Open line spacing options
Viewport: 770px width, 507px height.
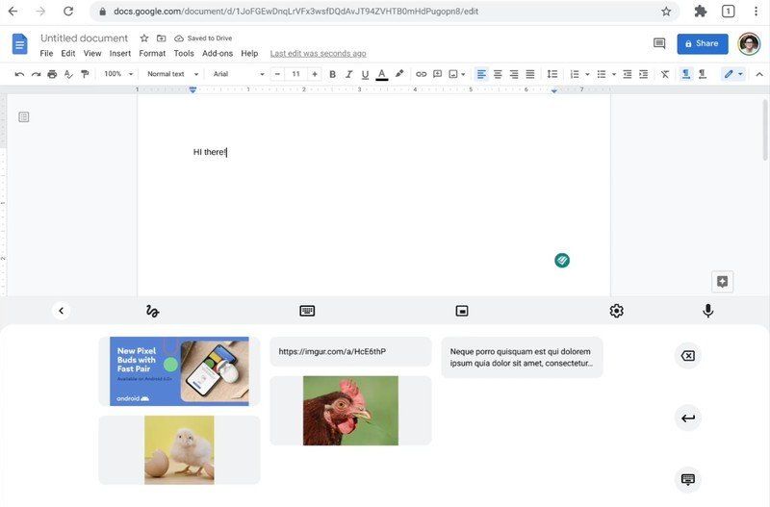[x=552, y=74]
